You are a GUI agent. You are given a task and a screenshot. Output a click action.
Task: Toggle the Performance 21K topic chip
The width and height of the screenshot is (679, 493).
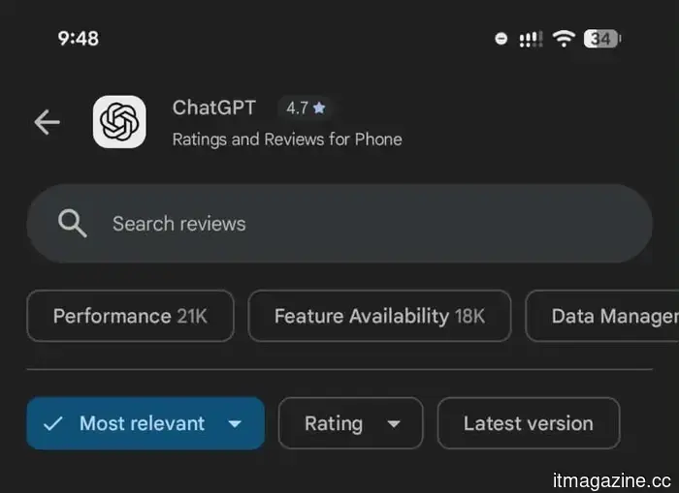click(130, 316)
